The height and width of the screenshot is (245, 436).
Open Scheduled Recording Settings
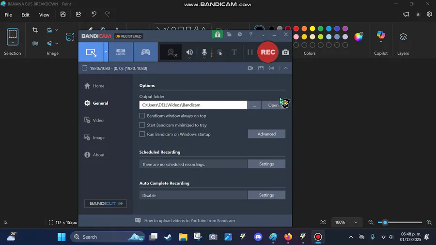pos(266,164)
